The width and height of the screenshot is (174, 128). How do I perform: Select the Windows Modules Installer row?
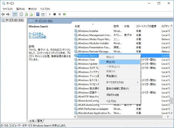[x=122, y=43]
